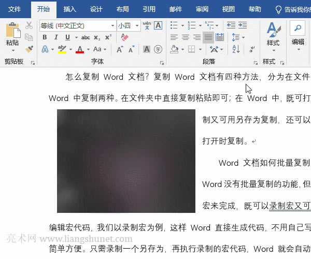This screenshot has height=259, width=311.
Task: Click the Format Painter brush icon
Action: click(x=29, y=49)
